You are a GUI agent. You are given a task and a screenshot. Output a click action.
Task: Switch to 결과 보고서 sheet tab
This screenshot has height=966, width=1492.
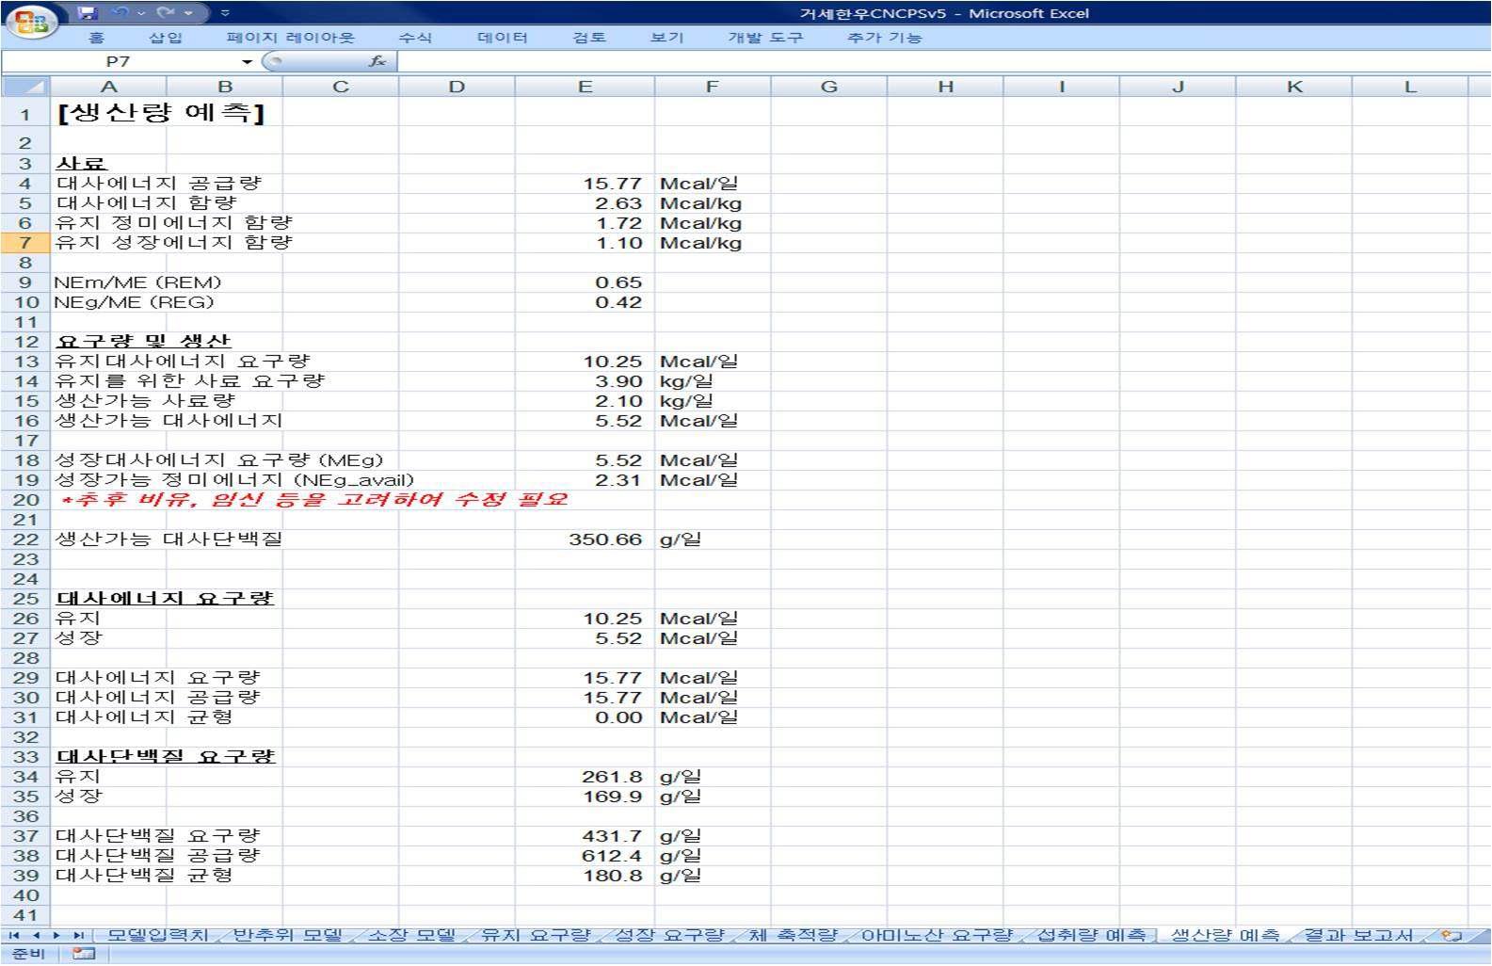click(1357, 935)
